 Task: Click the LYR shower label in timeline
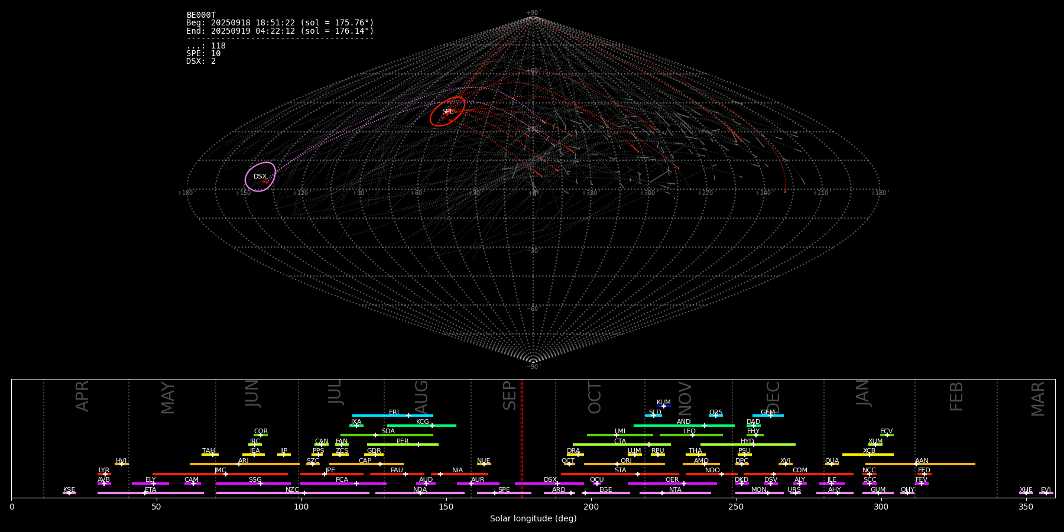point(104,471)
